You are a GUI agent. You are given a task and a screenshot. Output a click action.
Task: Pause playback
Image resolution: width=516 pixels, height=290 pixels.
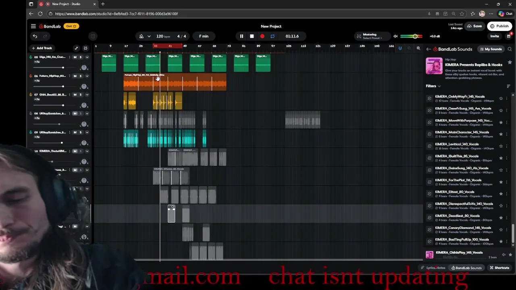click(241, 36)
